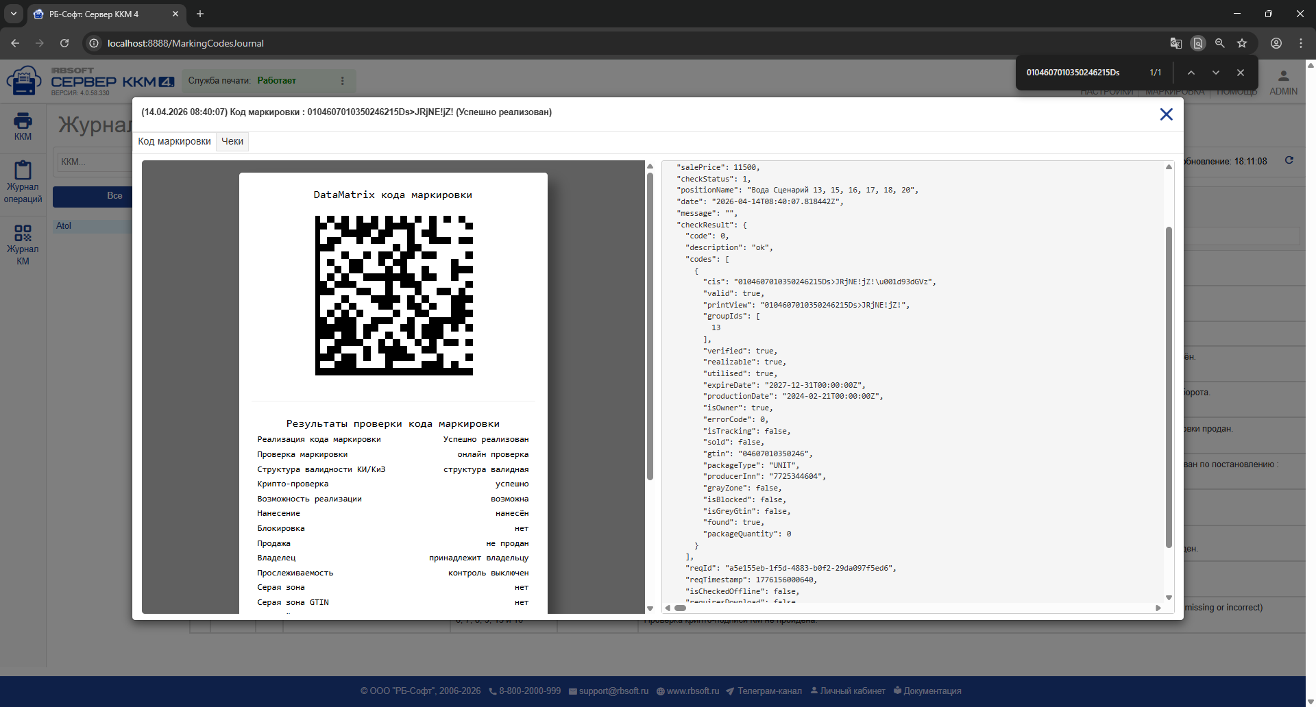
Task: Click the принадлежит владельцу value
Action: [478, 558]
